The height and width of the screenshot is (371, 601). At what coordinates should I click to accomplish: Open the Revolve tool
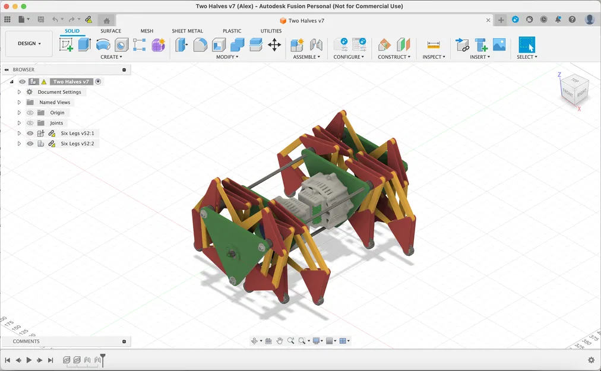pyautogui.click(x=103, y=46)
